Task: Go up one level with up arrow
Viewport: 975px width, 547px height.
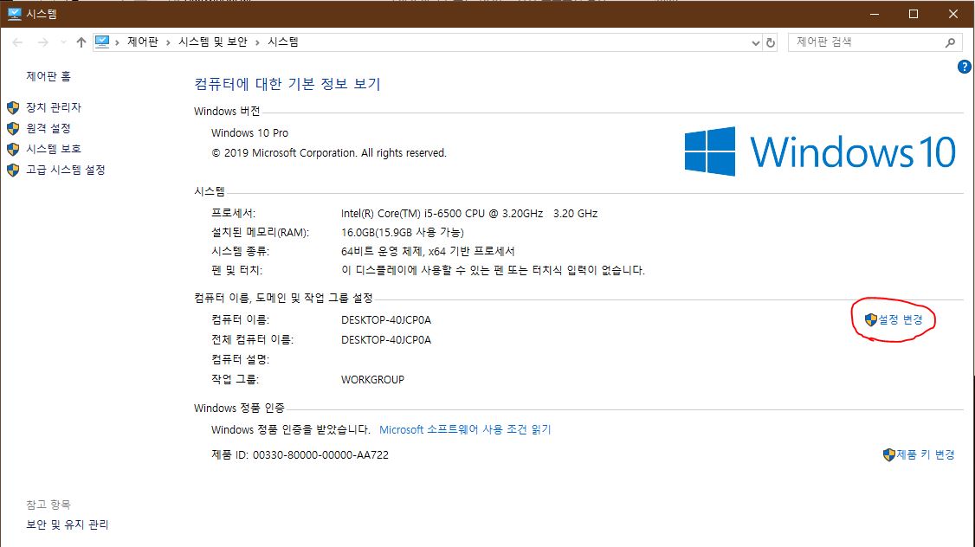Action: click(x=81, y=42)
